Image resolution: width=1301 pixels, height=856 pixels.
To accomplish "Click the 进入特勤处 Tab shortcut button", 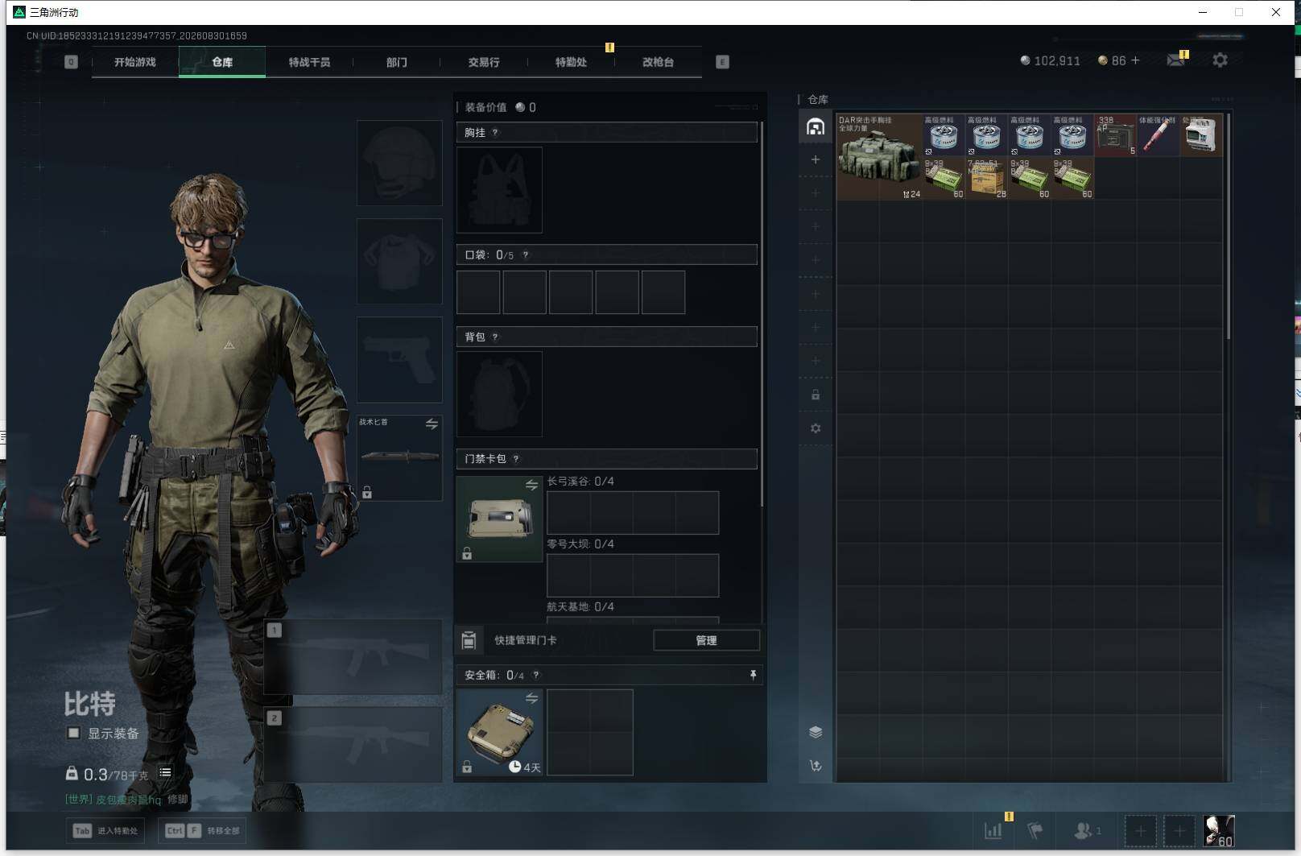I will (107, 831).
